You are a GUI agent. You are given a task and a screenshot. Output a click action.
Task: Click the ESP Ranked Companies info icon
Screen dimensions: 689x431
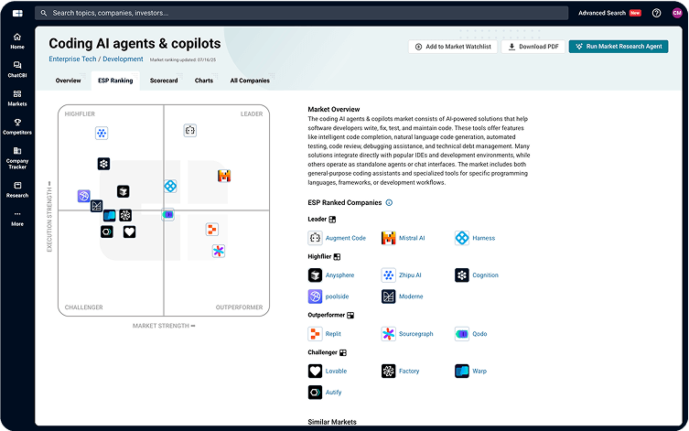[x=389, y=202]
